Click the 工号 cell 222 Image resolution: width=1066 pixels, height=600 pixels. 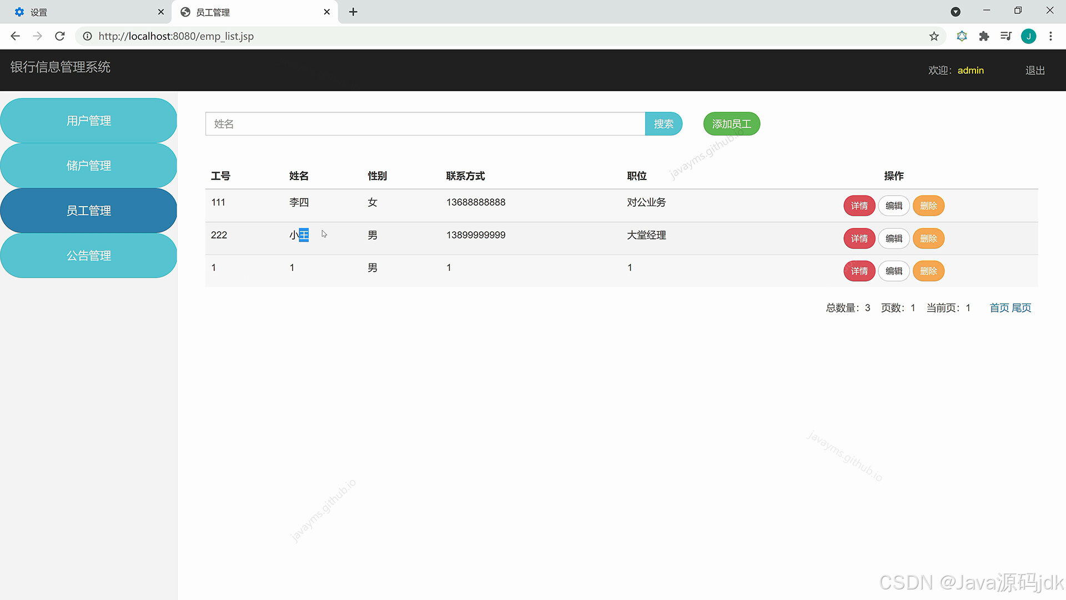point(219,235)
